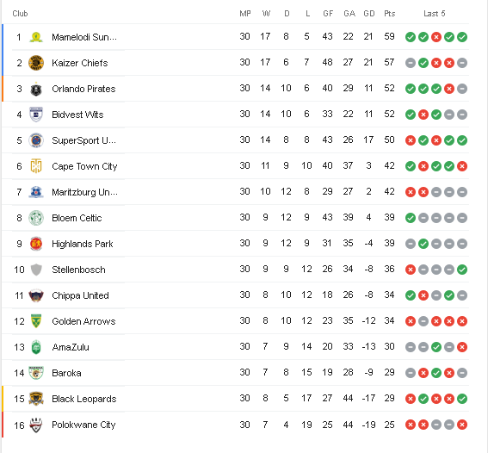Click the Mamelodi Sundowns club crest

pyautogui.click(x=36, y=37)
